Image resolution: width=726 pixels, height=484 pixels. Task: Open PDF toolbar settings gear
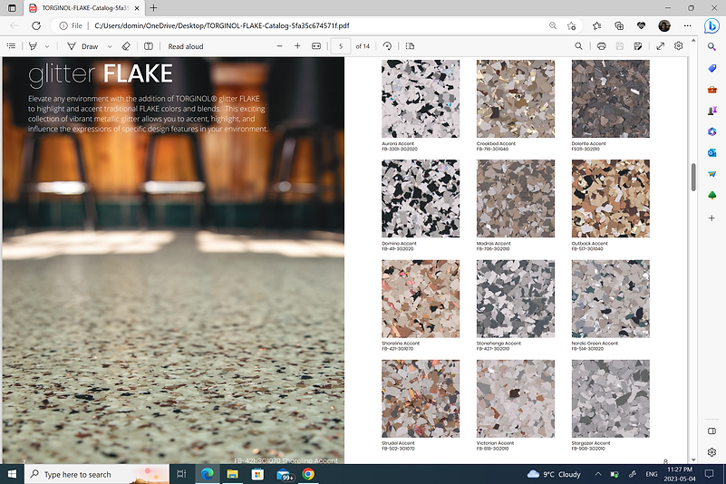pyautogui.click(x=678, y=46)
